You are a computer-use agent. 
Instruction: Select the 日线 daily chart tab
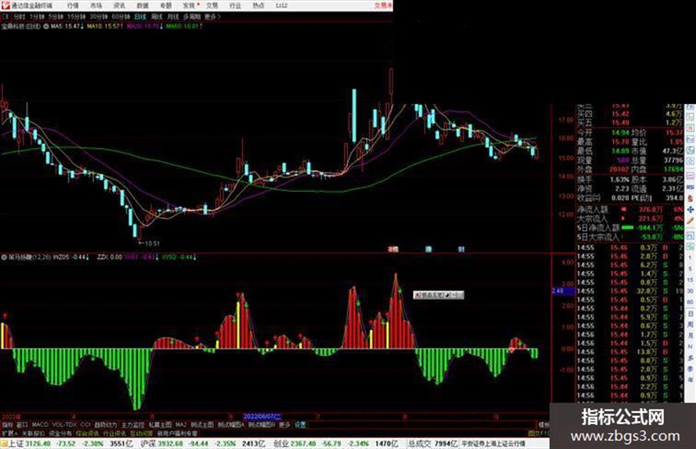click(x=140, y=16)
